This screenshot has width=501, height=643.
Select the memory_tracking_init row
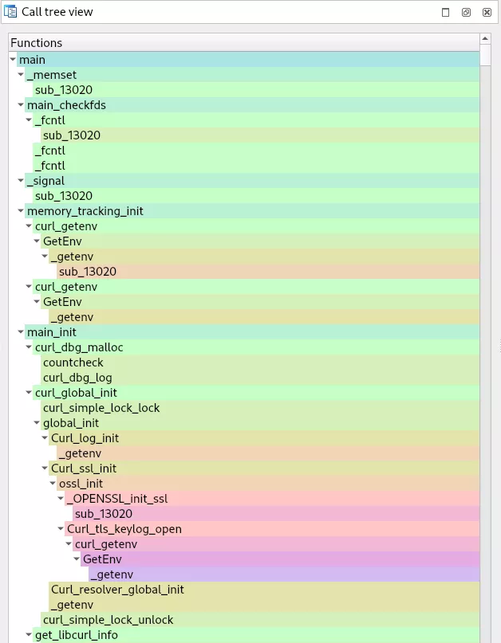pos(252,211)
